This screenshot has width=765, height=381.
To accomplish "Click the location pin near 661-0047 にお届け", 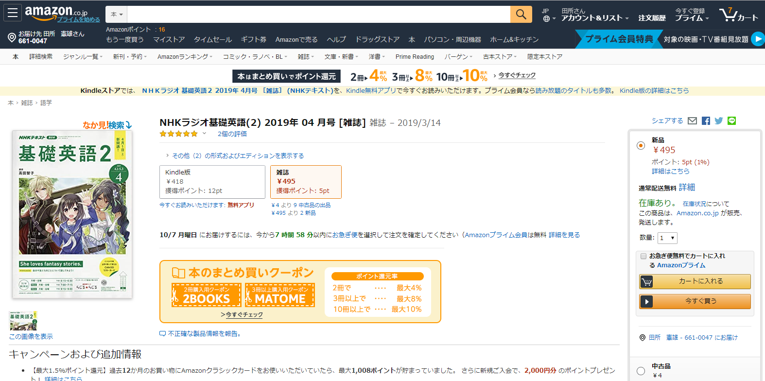I will click(x=643, y=338).
